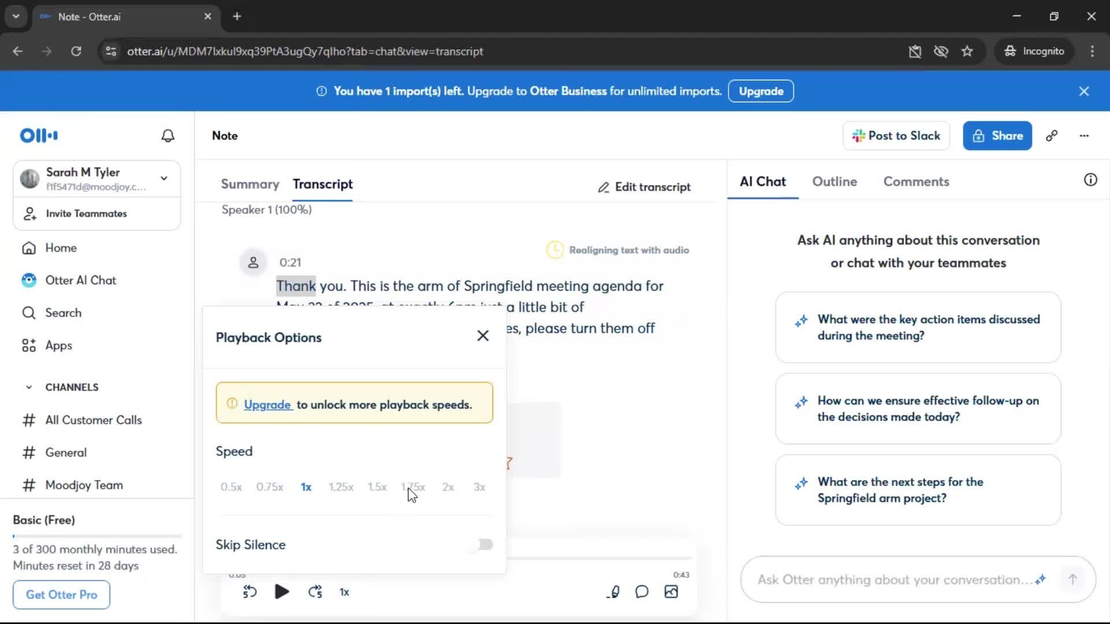Collapse the CHANNELS section
Screen dimensions: 1110x624
point(29,387)
